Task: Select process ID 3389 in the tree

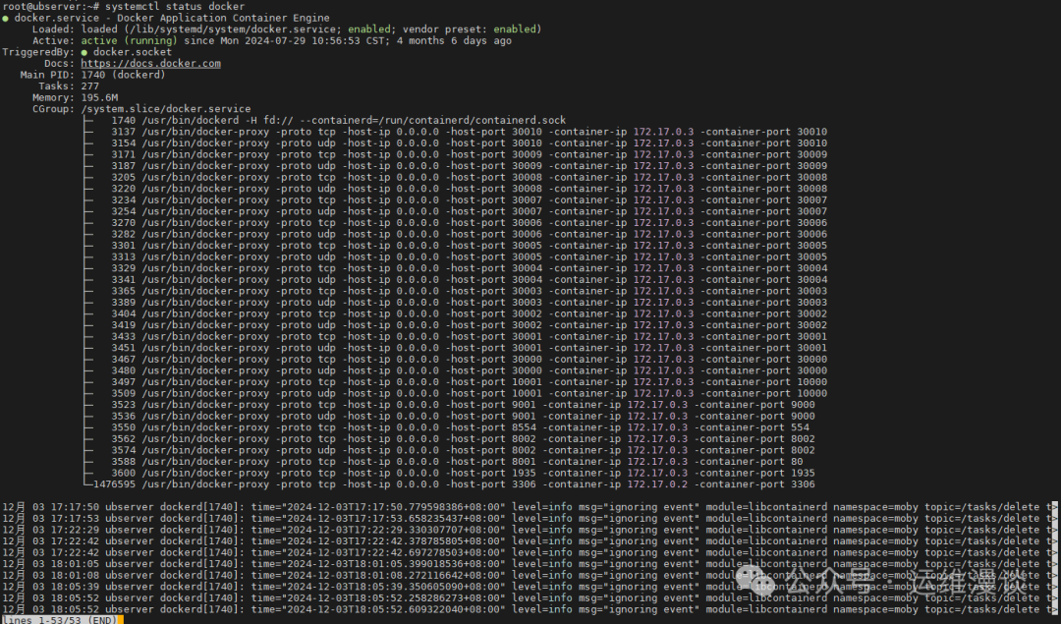Action: point(124,303)
